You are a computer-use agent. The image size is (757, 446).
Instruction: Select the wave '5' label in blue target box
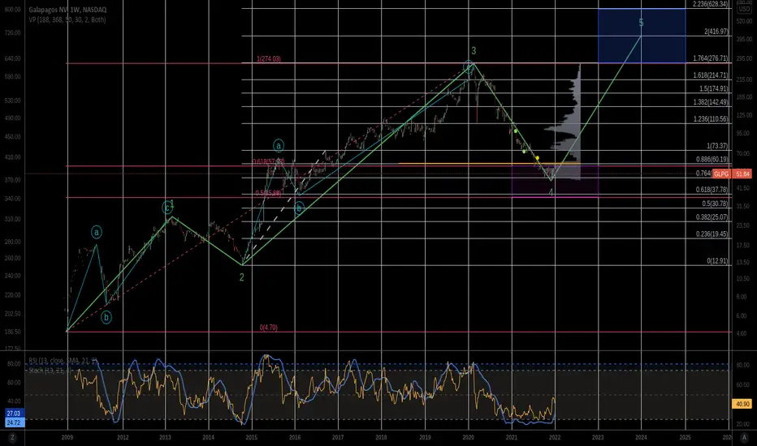[x=641, y=22]
